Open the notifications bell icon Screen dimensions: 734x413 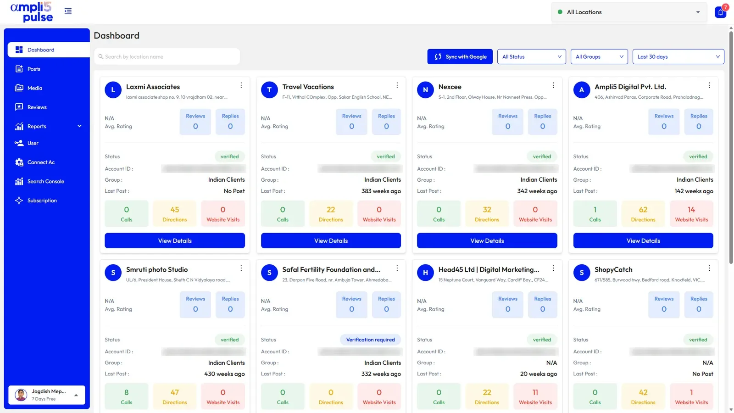pos(720,12)
